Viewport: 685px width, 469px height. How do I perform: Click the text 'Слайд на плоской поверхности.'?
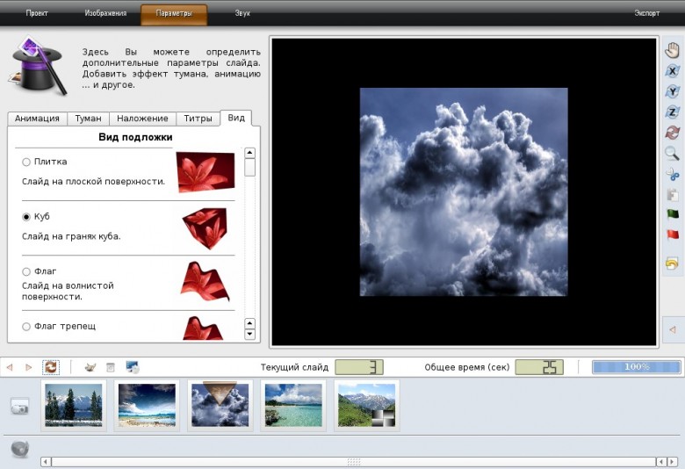point(93,182)
